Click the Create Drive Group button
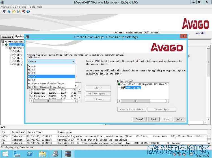212x158 pixels. click(x=132, y=109)
